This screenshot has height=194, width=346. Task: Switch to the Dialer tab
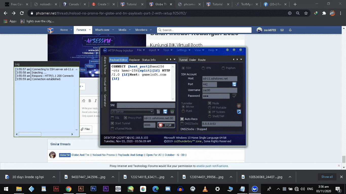193,60
